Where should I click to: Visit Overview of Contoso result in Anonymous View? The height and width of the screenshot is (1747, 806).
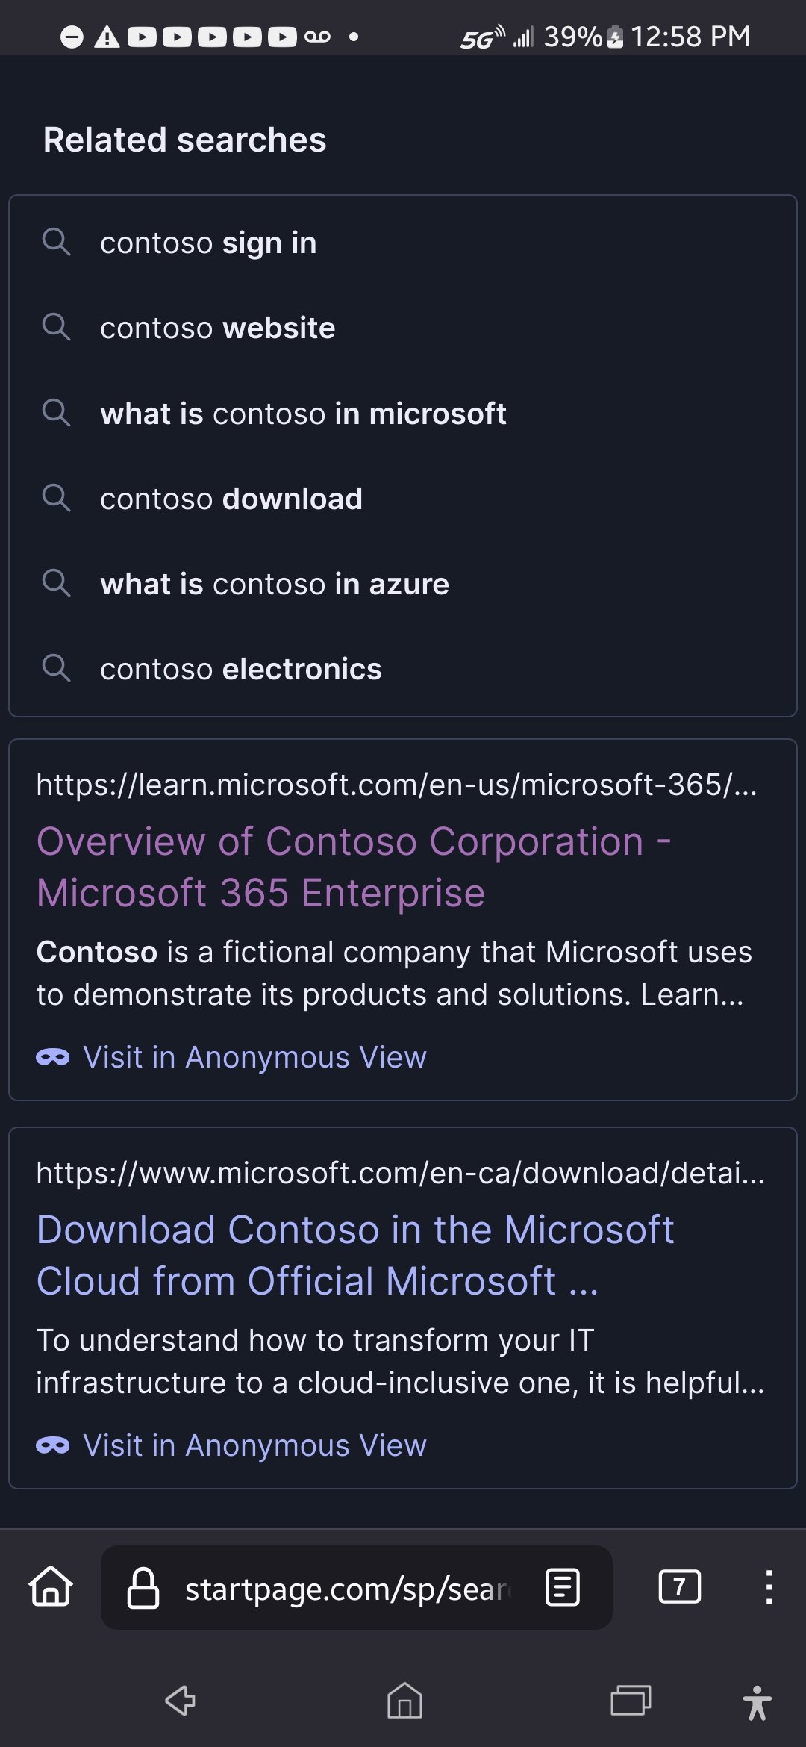pyautogui.click(x=254, y=1057)
